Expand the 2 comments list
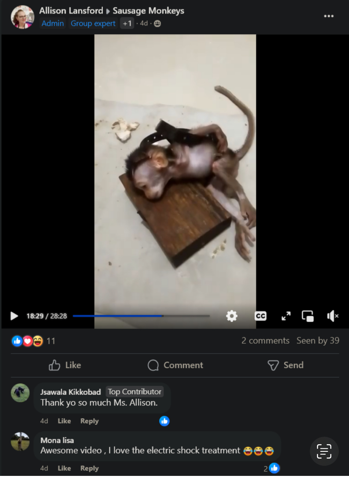The image size is (349, 478). coord(265,340)
